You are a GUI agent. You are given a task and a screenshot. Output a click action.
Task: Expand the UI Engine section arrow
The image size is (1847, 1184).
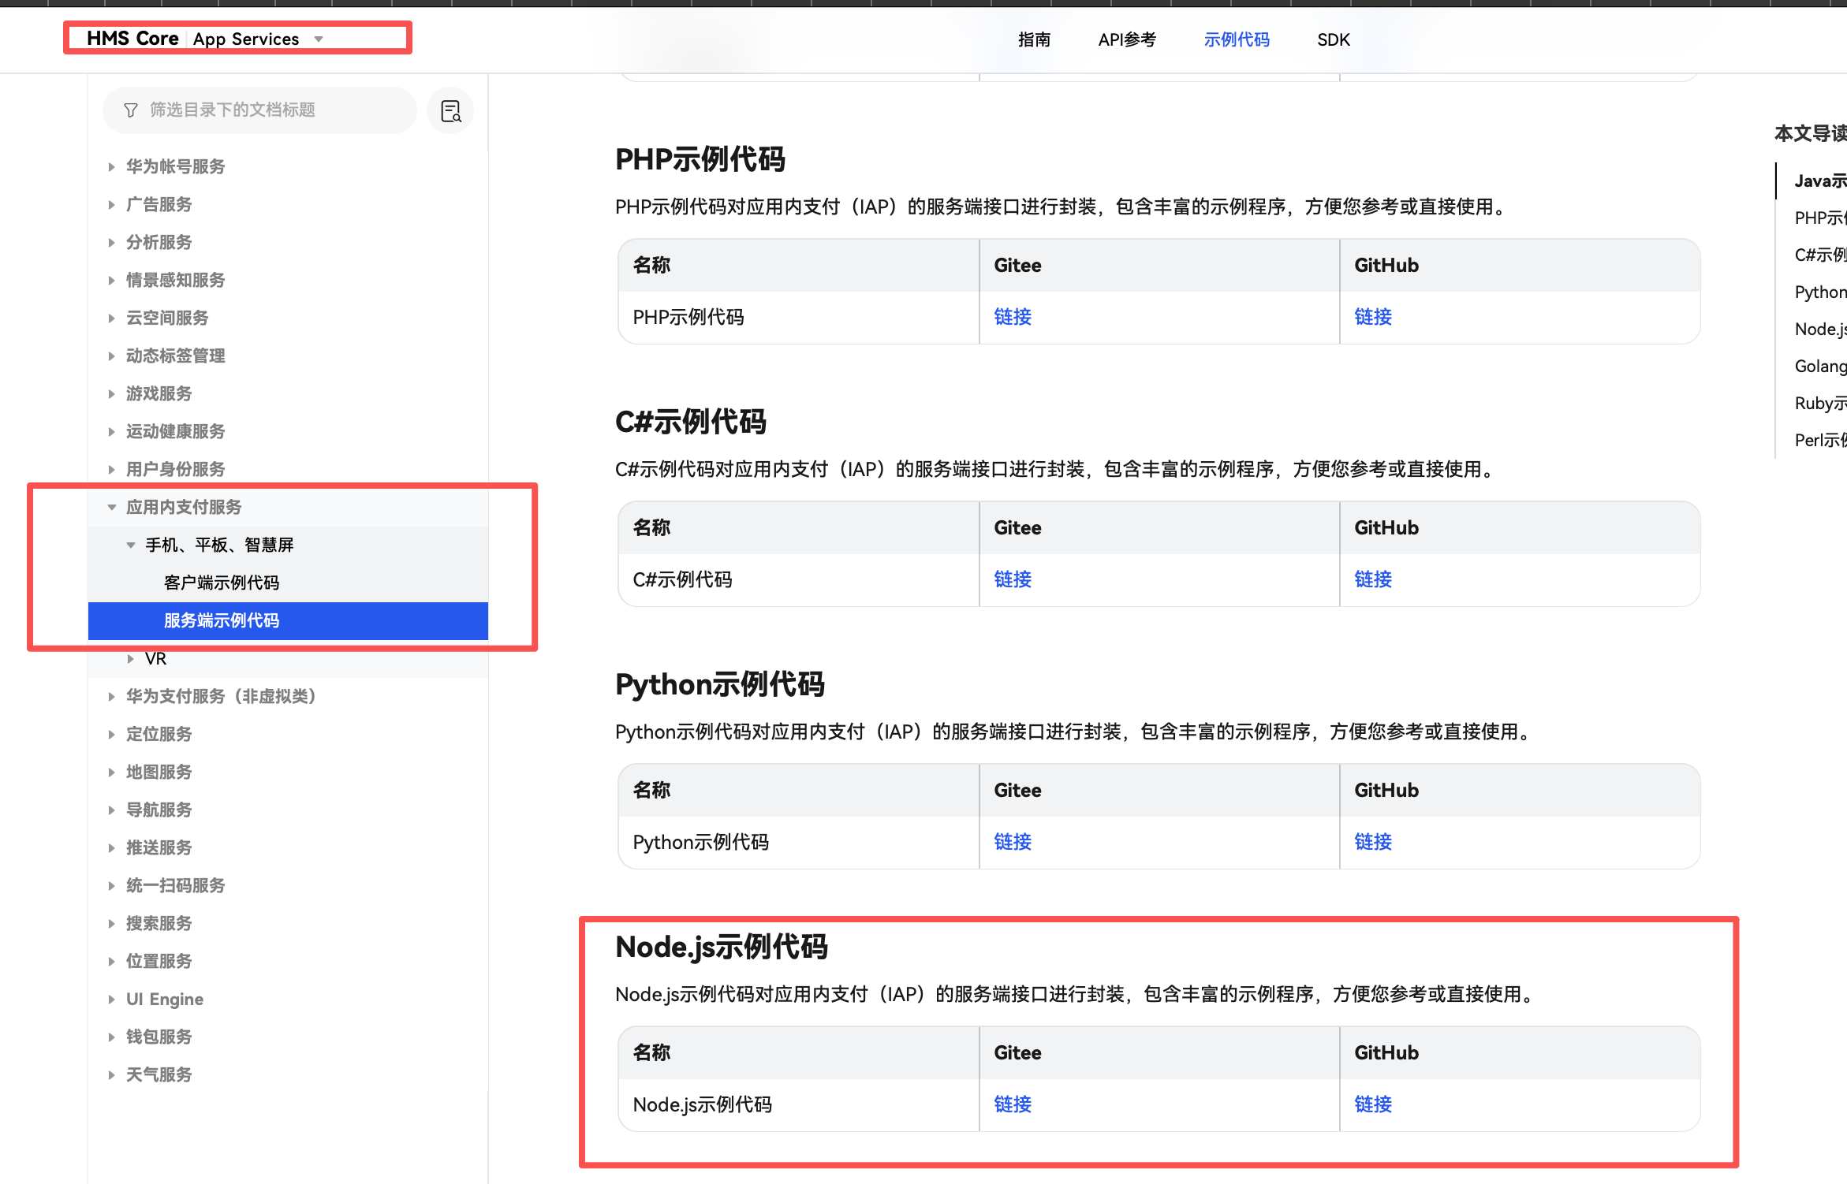click(x=111, y=1000)
